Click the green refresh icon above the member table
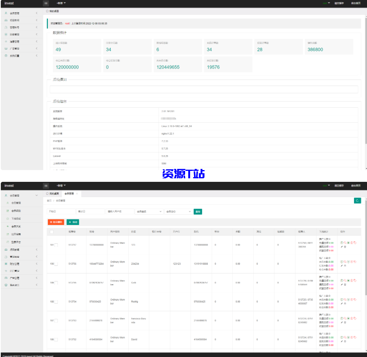 [x=357, y=201]
